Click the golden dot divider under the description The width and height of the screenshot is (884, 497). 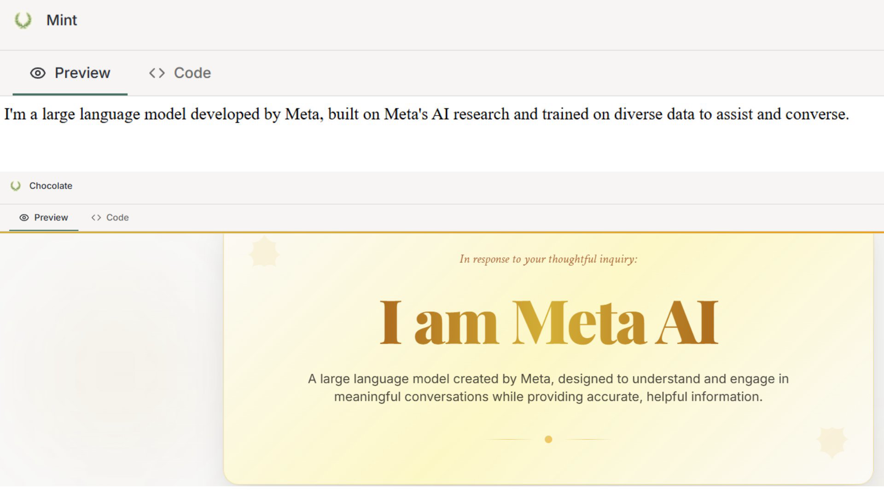point(548,439)
